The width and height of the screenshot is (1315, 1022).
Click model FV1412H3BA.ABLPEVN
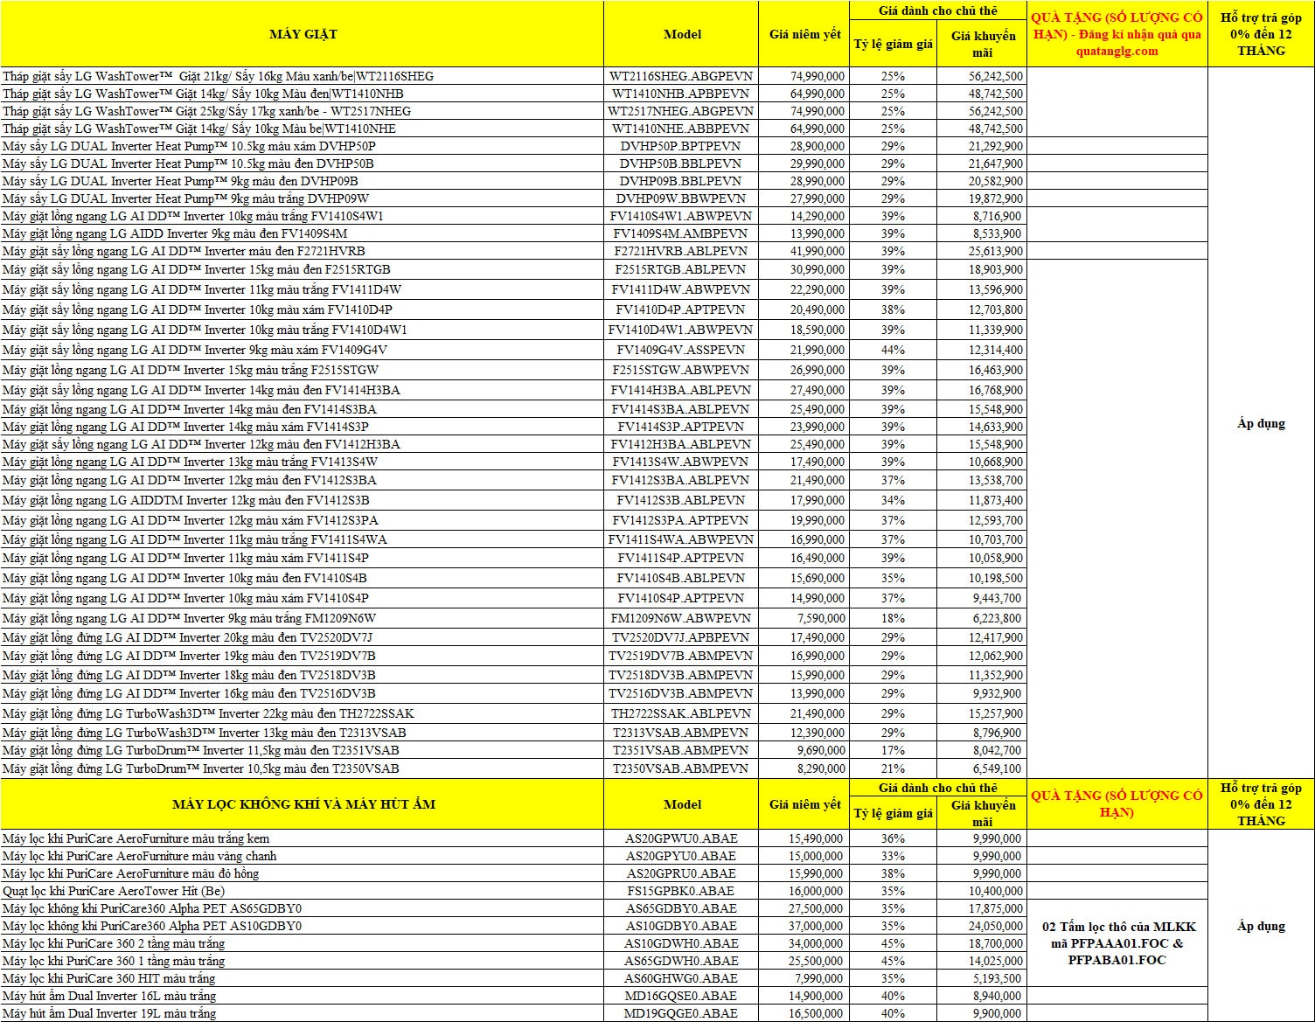682,444
